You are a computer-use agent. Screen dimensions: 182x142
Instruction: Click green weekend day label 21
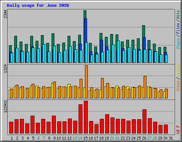point(117,138)
